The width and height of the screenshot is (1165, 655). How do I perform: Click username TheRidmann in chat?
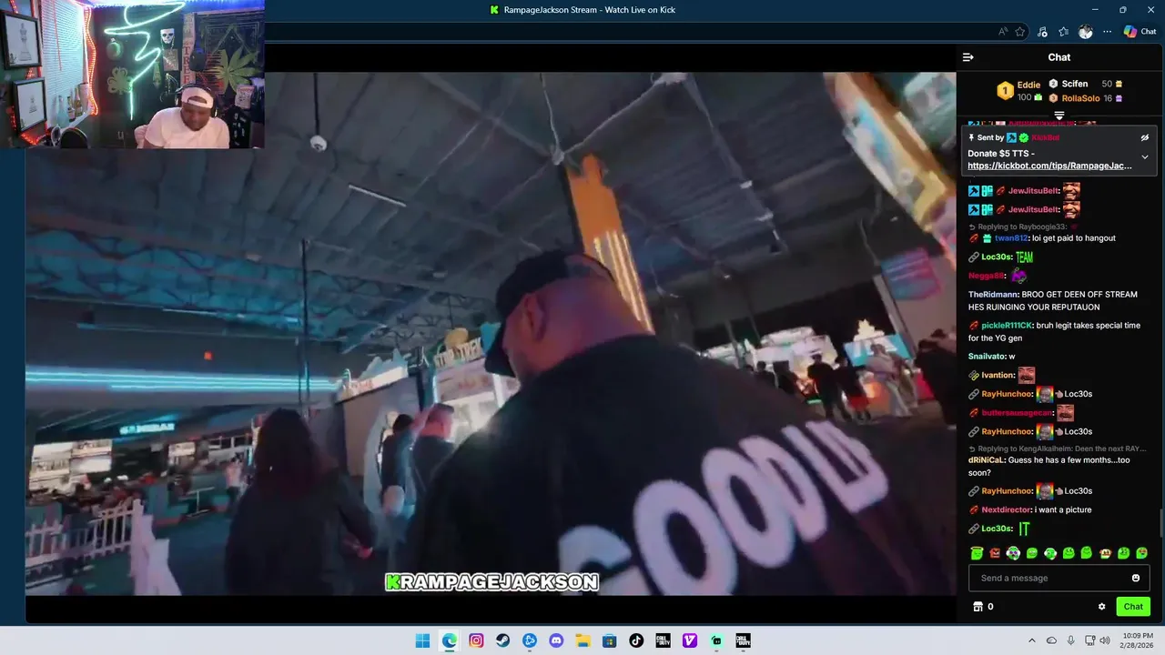992,295
